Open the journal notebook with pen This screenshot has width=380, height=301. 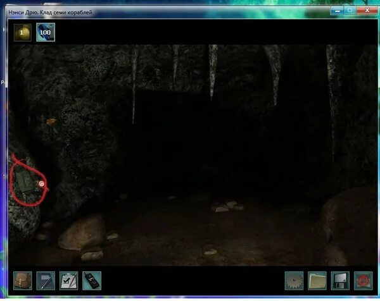pyautogui.click(x=46, y=281)
